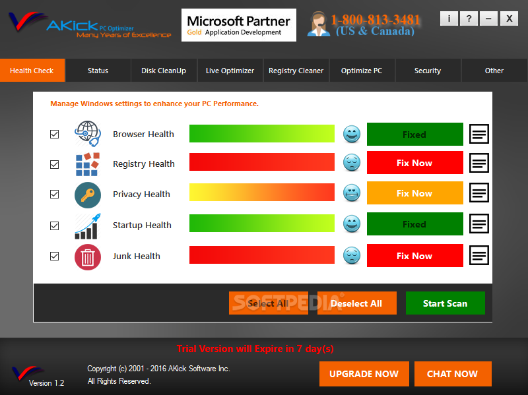Click the Fixed button for Startup Health
The image size is (528, 395).
pyautogui.click(x=415, y=224)
